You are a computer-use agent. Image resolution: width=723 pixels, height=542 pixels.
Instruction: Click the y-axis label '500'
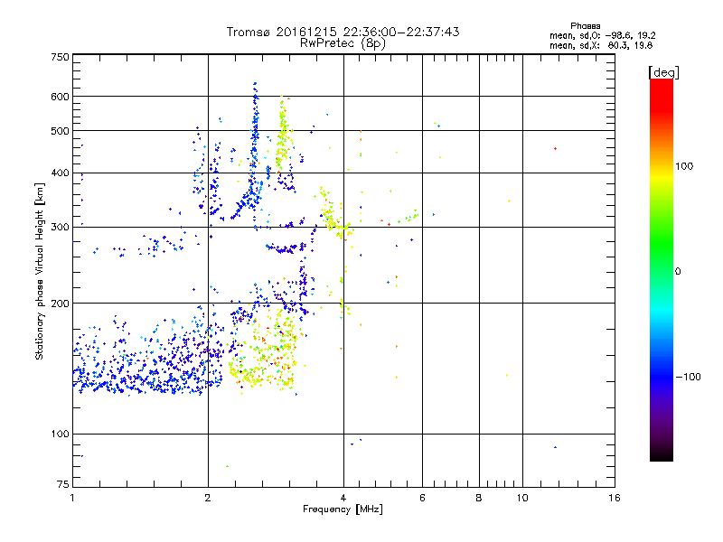click(60, 131)
